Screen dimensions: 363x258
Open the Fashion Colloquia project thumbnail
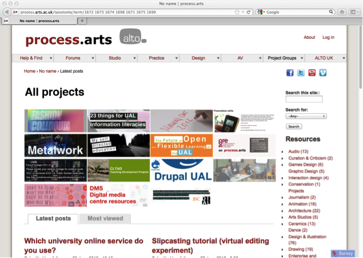[x=55, y=121]
